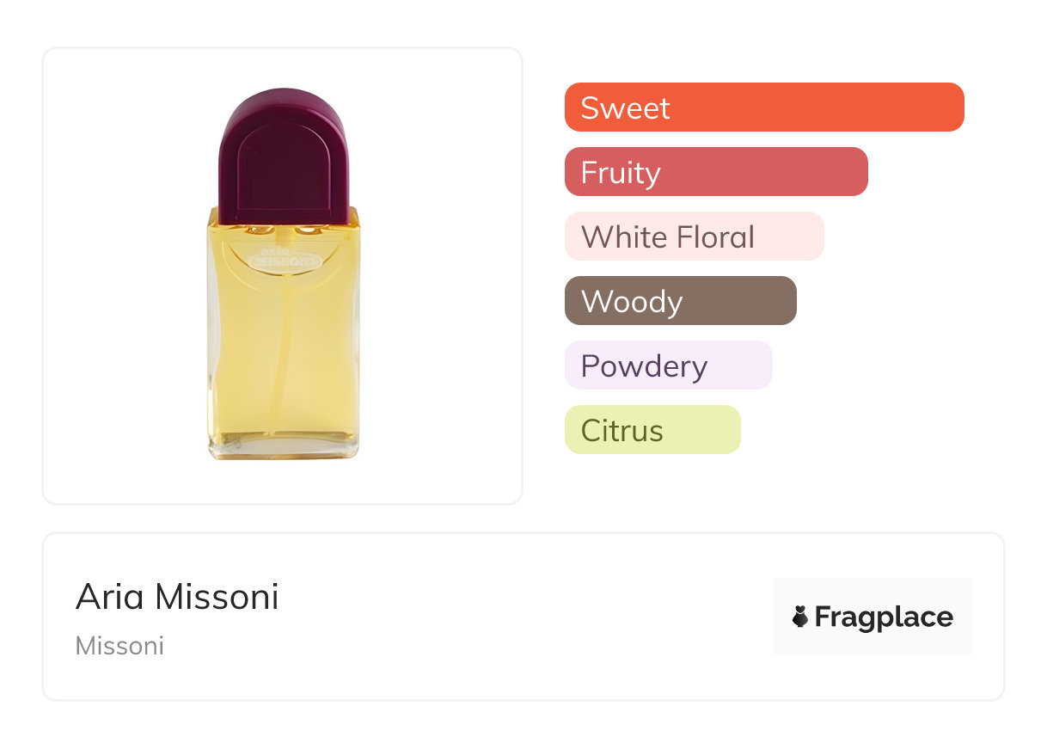Click the Fragplace wordmark text

pos(884,617)
